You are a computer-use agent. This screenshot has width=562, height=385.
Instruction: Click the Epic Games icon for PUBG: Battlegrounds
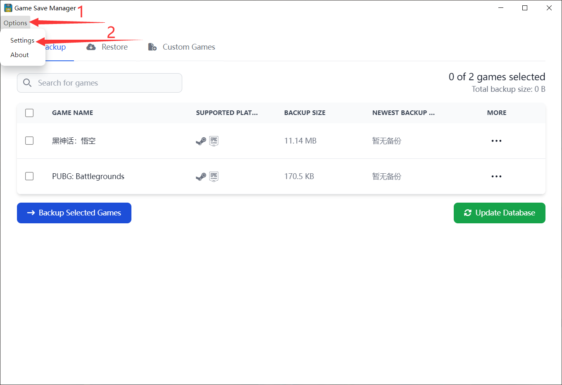click(214, 177)
